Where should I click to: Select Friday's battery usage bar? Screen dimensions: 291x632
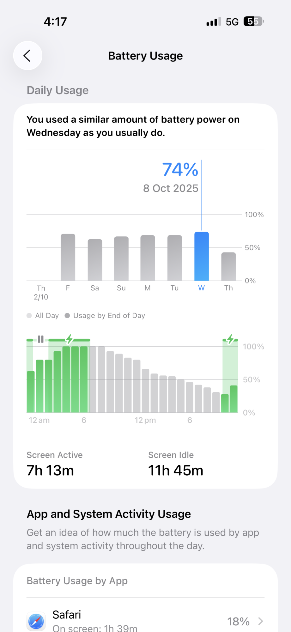coord(68,257)
